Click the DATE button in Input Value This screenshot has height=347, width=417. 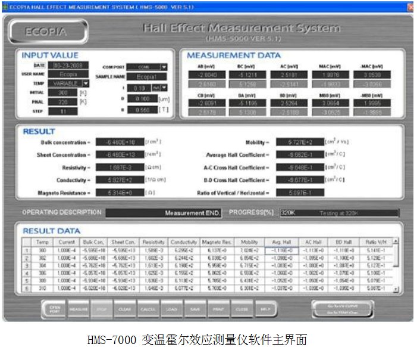[40, 66]
